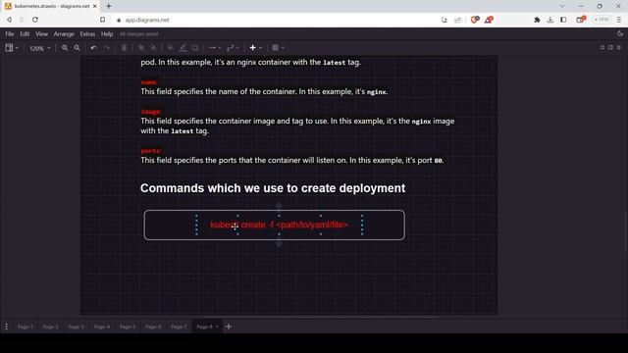Switch to the Page 3 tab
This screenshot has height=353, width=628.
pyautogui.click(x=77, y=327)
